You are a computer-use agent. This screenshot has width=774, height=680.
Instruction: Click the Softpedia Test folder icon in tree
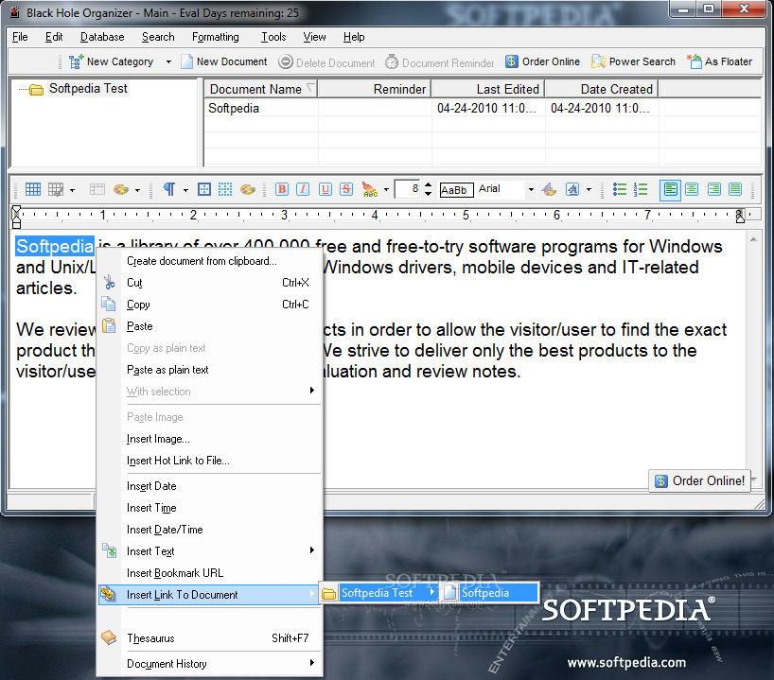[36, 90]
